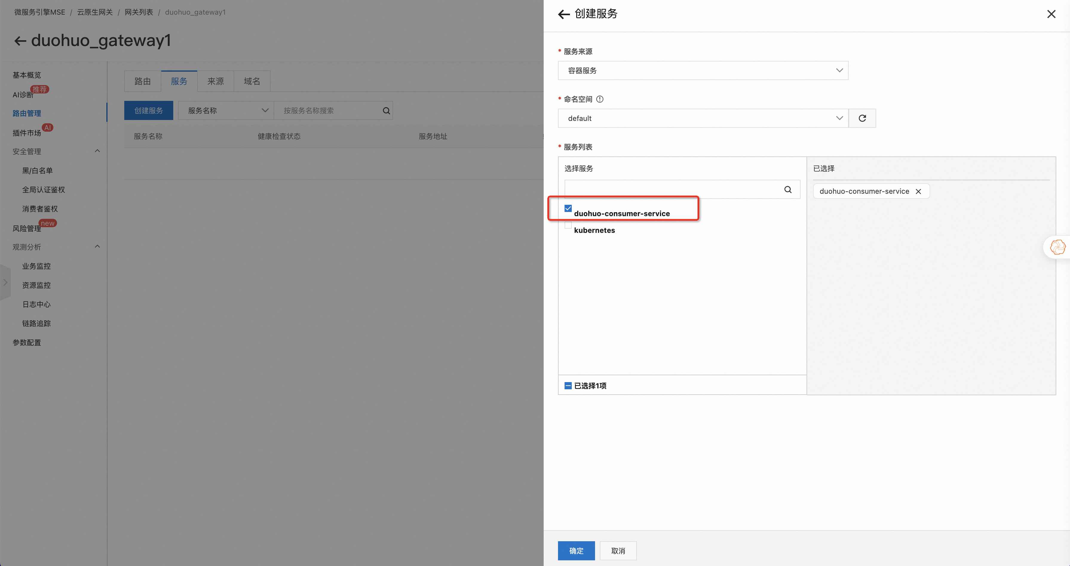Remove duohuo-consumer-service tag via X icon
This screenshot has width=1070, height=566.
(x=918, y=191)
